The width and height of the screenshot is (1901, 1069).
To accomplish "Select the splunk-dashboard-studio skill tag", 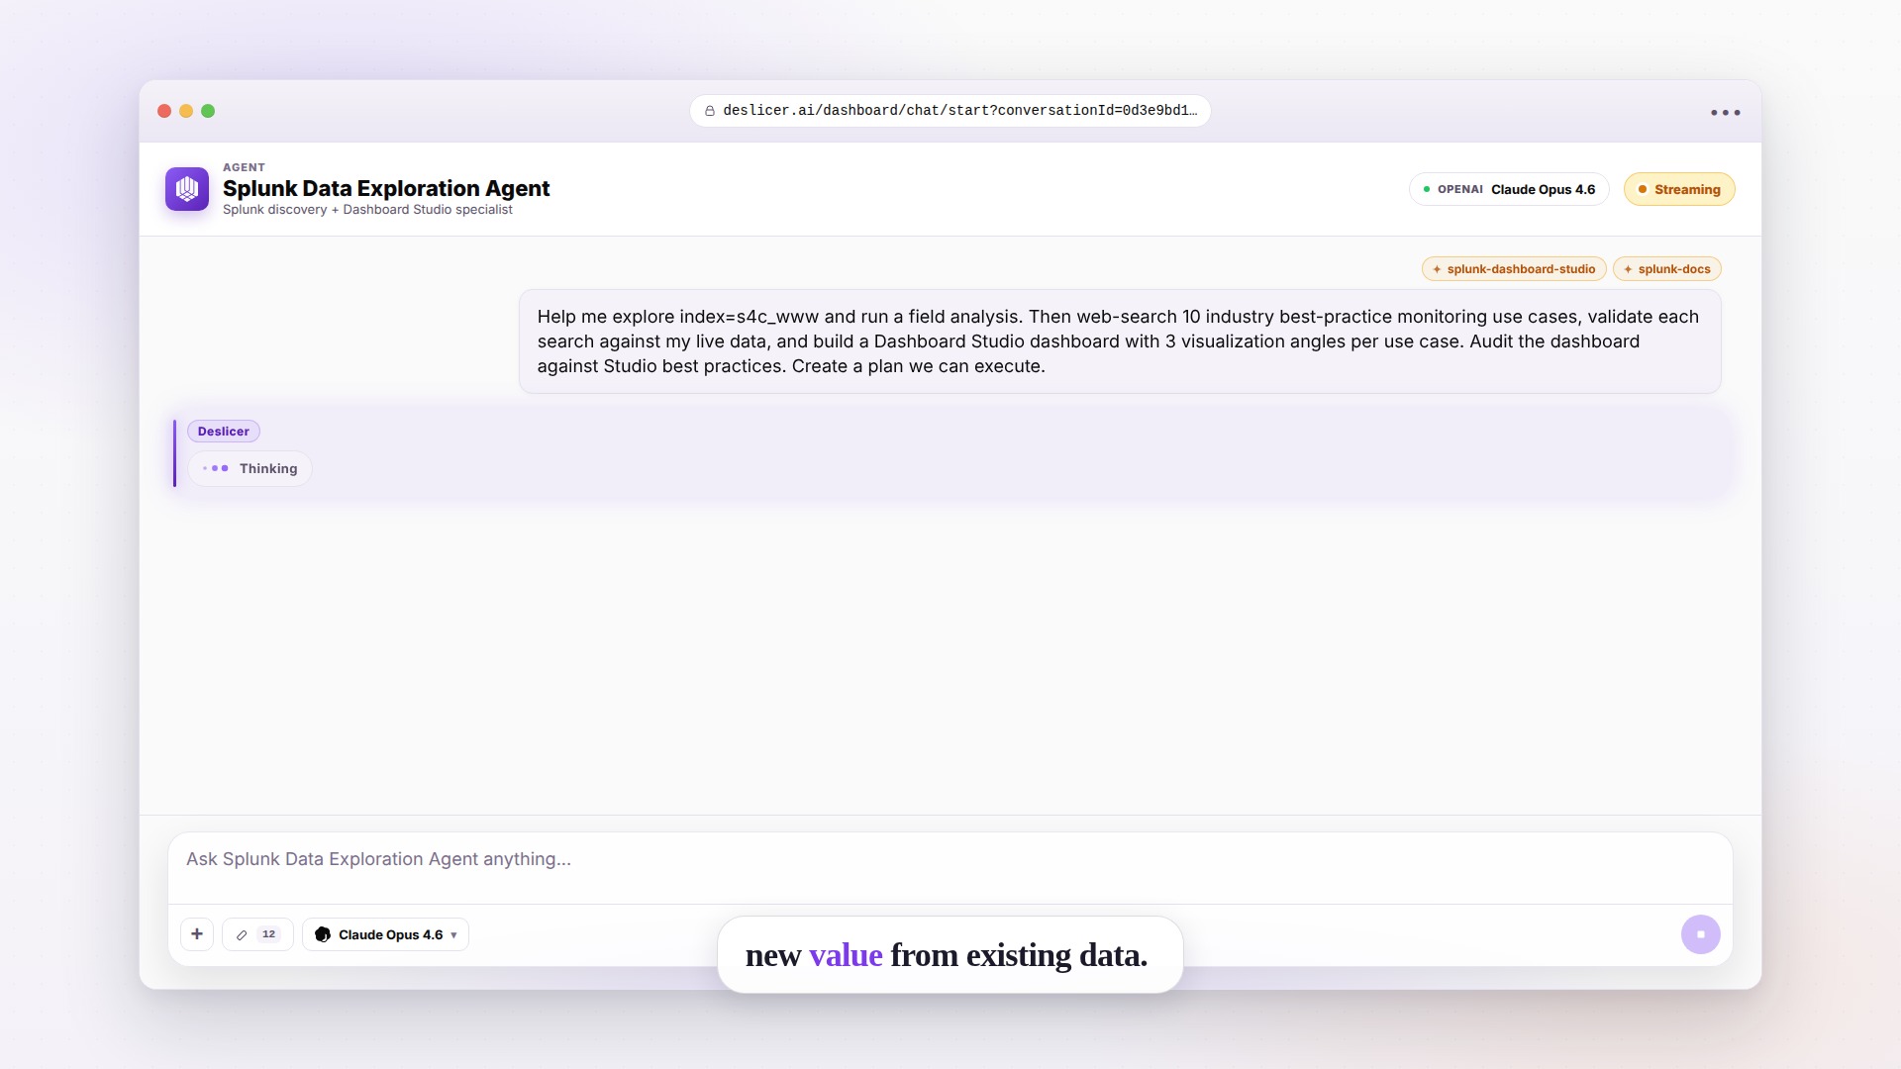I will click(x=1514, y=269).
